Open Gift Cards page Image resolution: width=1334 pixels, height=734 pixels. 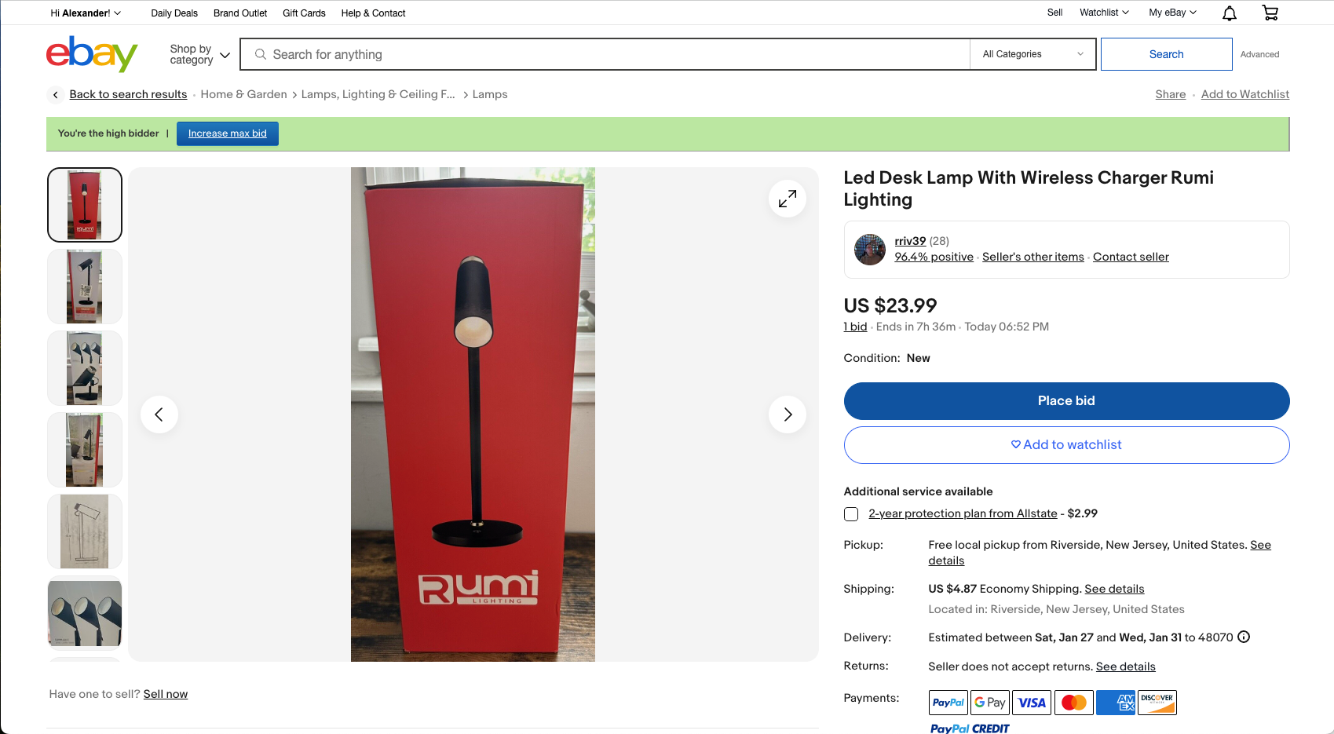click(304, 13)
